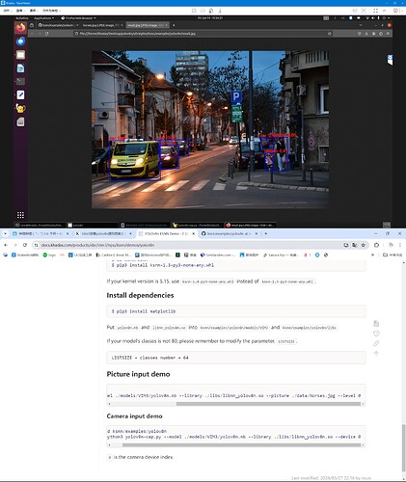
Task: Open LibreOffice Writer from the dock
Action: [x=20, y=68]
